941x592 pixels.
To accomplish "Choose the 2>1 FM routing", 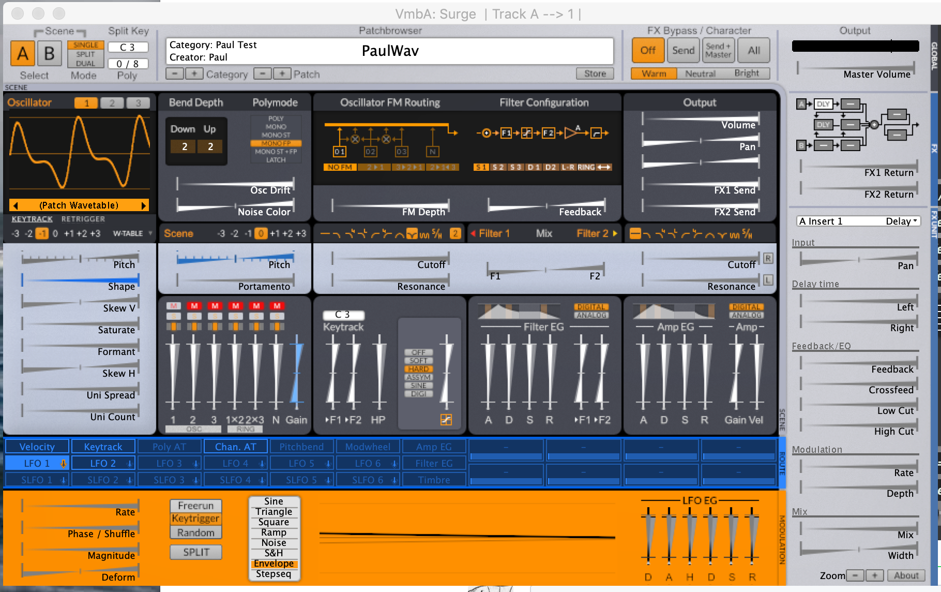I will [x=375, y=167].
